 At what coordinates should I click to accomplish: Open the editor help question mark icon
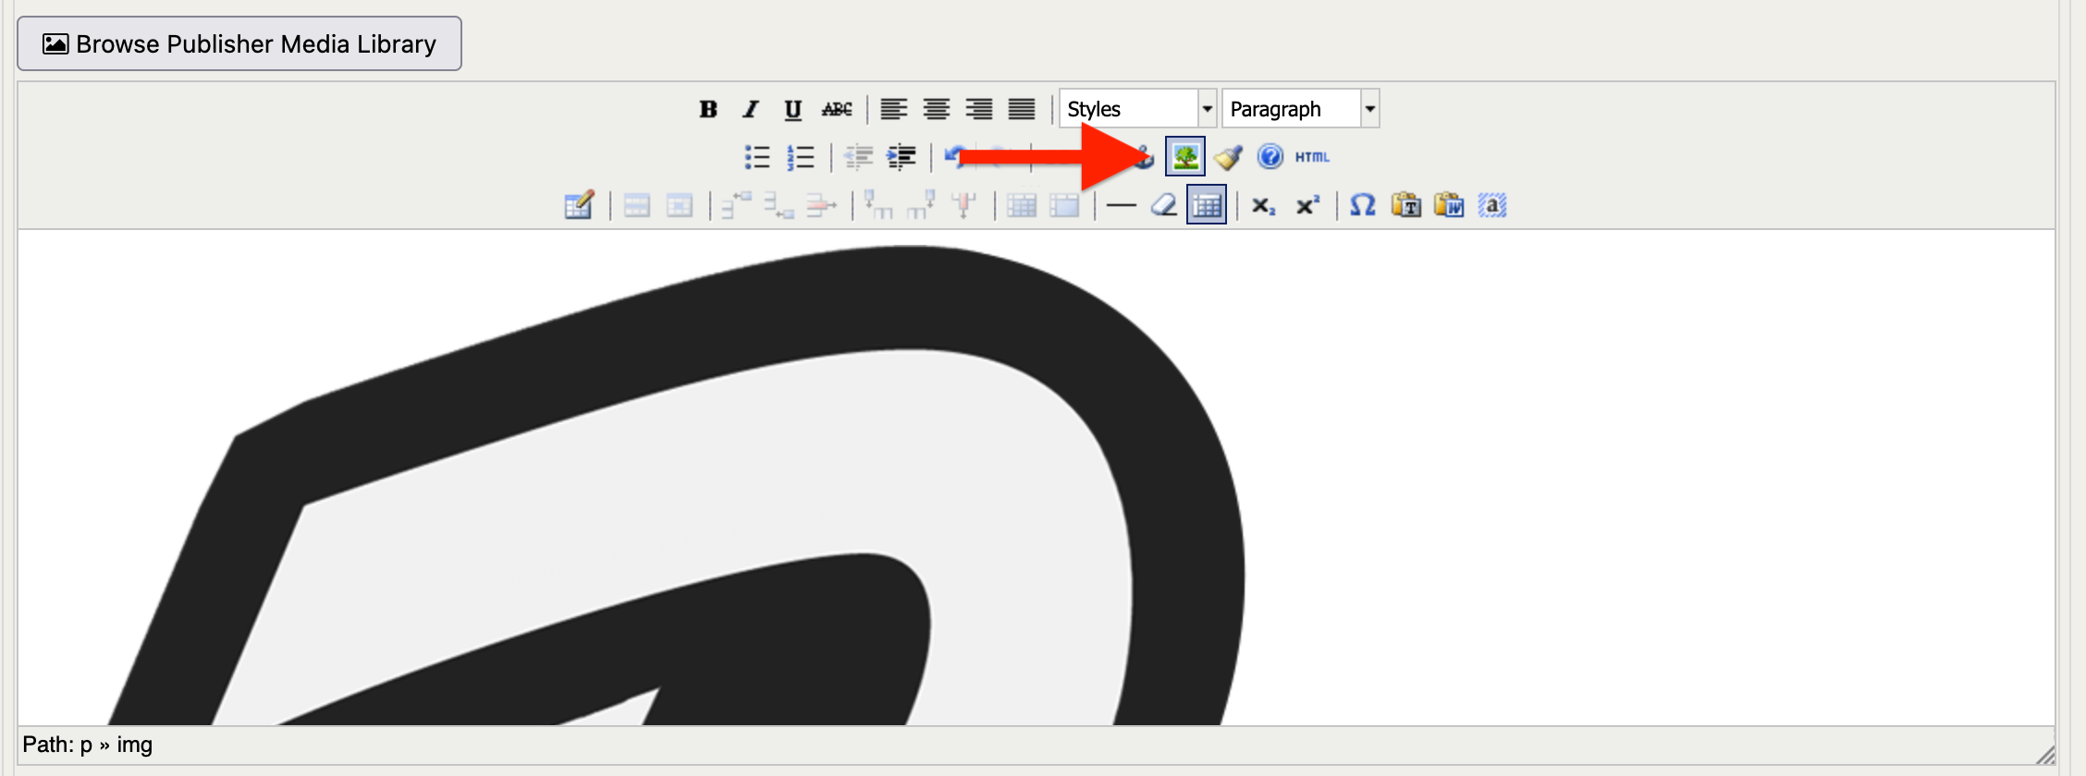[x=1270, y=157]
